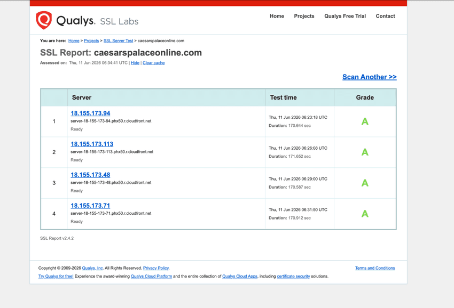Select hostname server-18-155-173-71.phx50.r.cloudfront.net
This screenshot has height=308, width=454.
coord(111,213)
